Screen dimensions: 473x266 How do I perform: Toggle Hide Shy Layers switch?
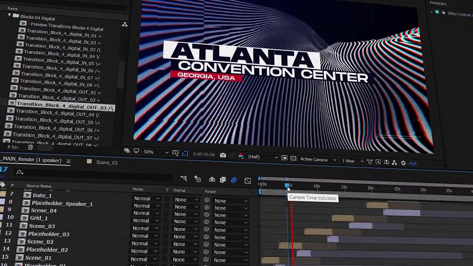point(212,179)
